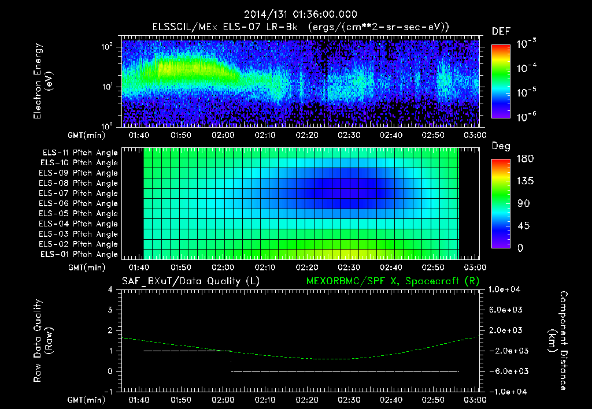Click the ELS-11 Pitch Angle row label
Viewport: 592px width, 409px height.
coord(80,153)
